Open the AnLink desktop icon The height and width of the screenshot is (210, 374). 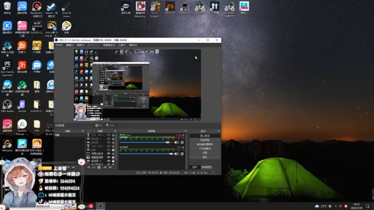[x=22, y=106]
